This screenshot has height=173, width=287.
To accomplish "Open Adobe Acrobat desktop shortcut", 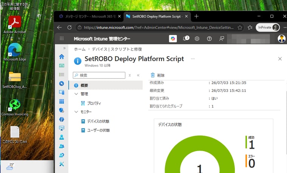I will [15, 25].
